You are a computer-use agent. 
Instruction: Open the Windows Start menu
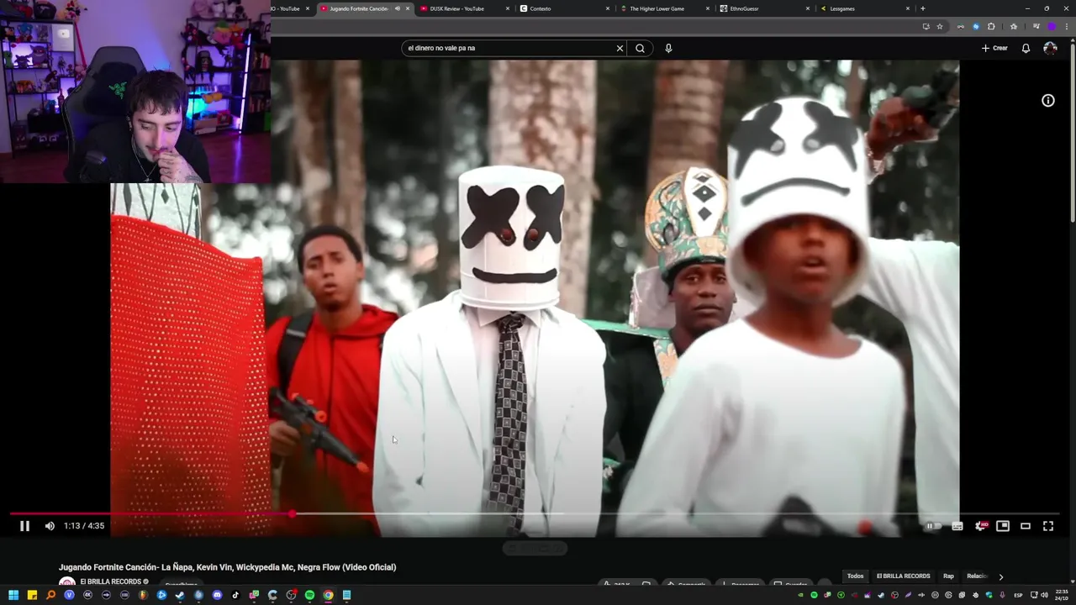(x=13, y=595)
